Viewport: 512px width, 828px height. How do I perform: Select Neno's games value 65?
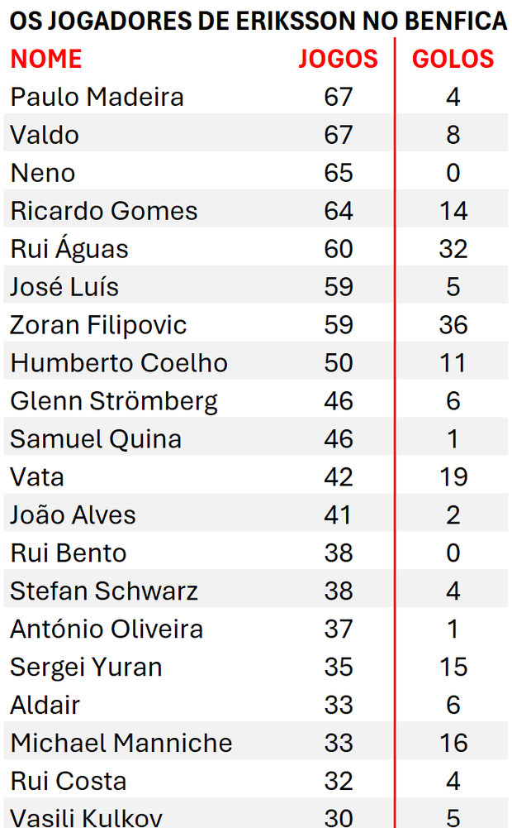point(339,173)
